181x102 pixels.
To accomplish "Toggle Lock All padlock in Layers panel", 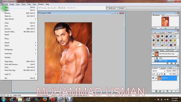I will click(165, 74).
